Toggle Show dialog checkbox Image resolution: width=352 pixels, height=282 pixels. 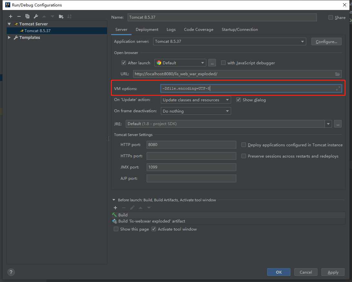pyautogui.click(x=239, y=100)
